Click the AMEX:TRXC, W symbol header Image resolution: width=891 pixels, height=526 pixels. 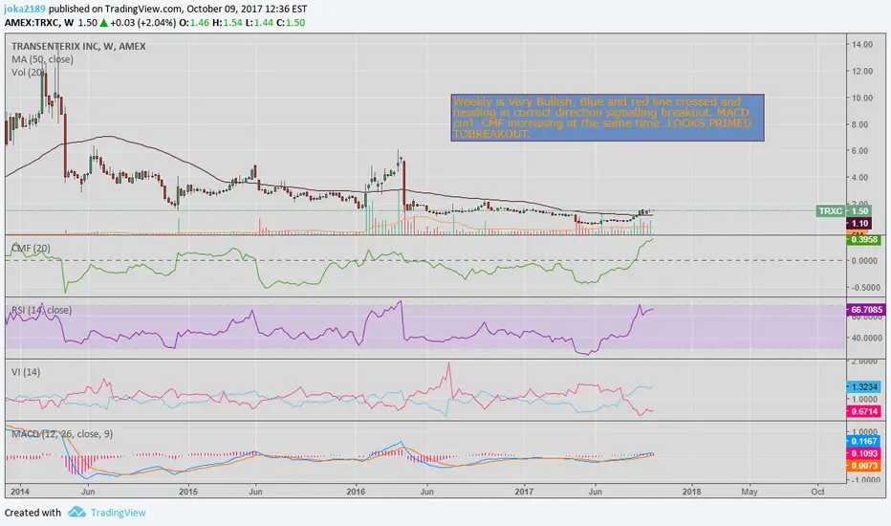[39, 23]
